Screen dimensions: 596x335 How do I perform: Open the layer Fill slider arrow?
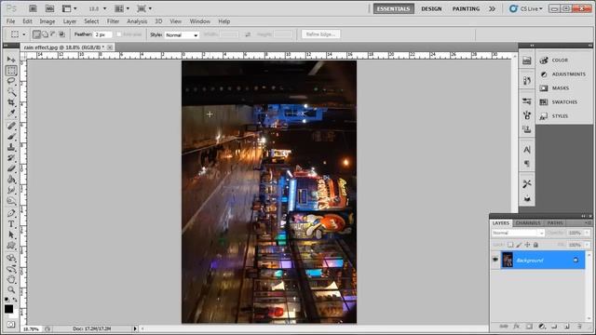pyautogui.click(x=587, y=245)
